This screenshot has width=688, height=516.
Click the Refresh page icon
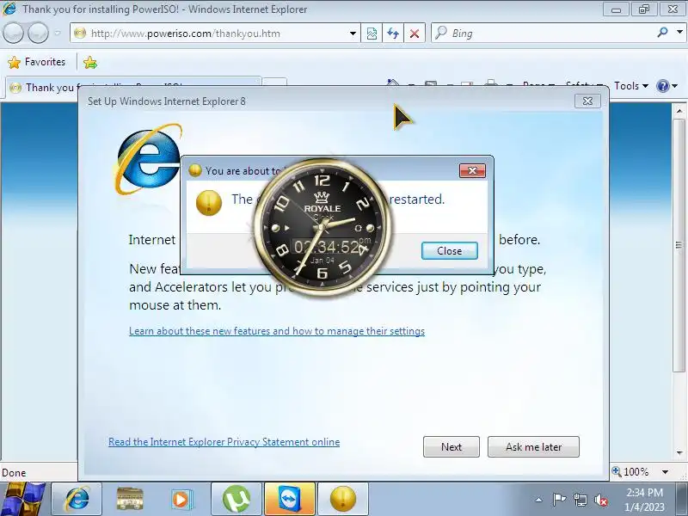coord(393,34)
